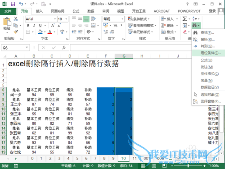The height and width of the screenshot is (169, 225).
Task: Click Insert cells (插入) button
Action: (167, 19)
